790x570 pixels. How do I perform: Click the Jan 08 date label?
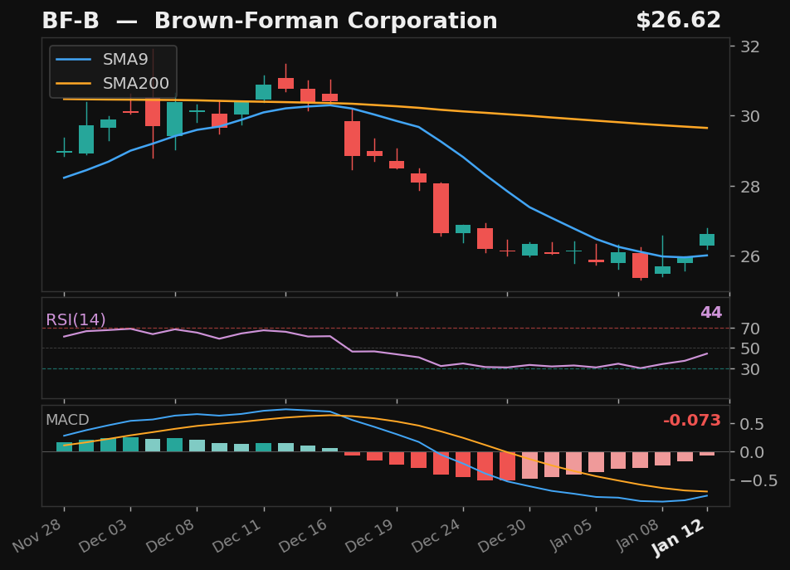[x=638, y=535]
